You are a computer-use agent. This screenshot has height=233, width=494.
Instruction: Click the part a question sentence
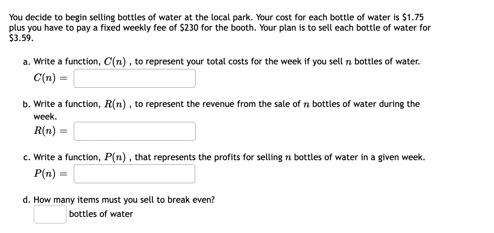click(x=222, y=61)
